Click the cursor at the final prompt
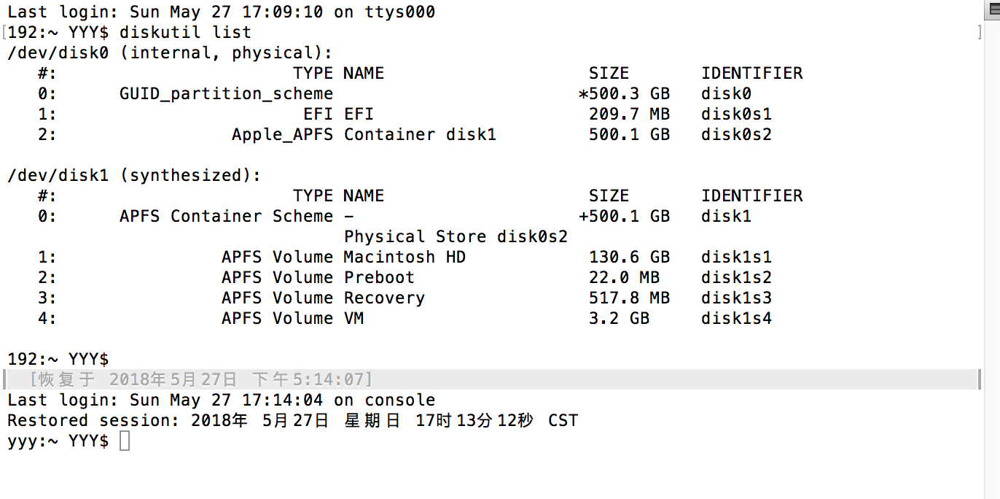 (x=125, y=441)
